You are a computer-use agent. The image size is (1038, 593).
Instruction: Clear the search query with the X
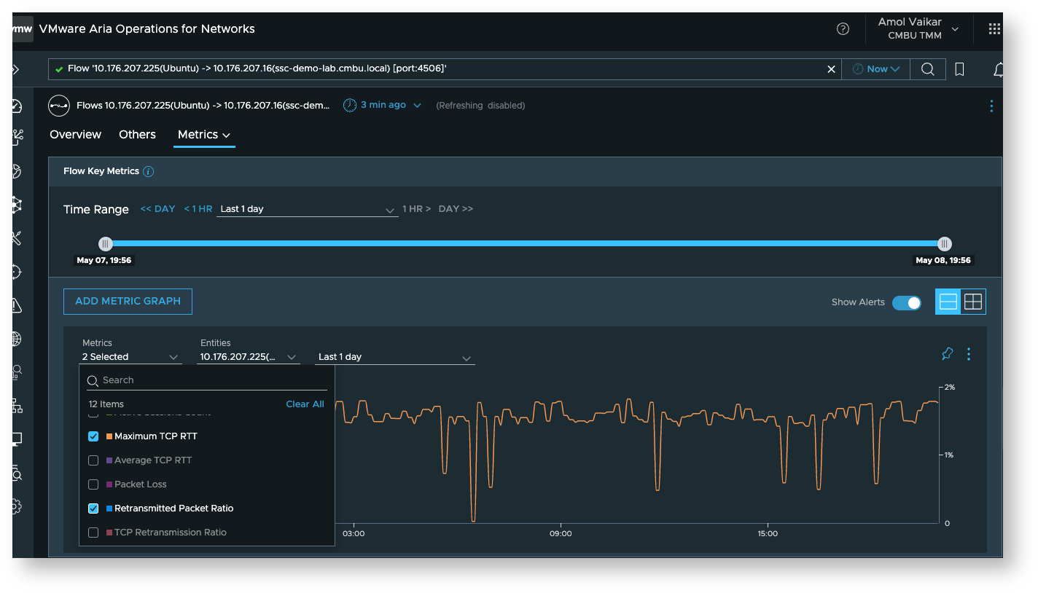coord(831,69)
